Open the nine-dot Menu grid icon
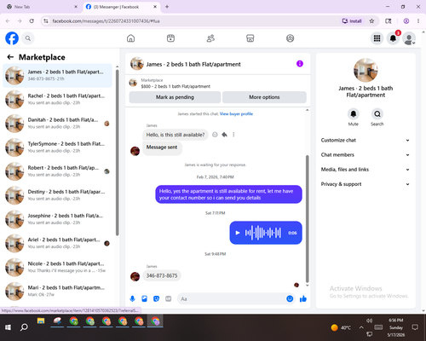The height and width of the screenshot is (341, 426). point(377,38)
